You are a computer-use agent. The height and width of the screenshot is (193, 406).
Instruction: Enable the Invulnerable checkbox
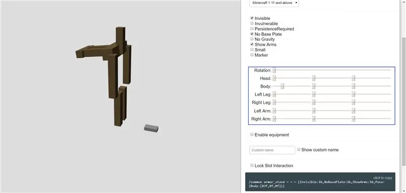pyautogui.click(x=252, y=23)
